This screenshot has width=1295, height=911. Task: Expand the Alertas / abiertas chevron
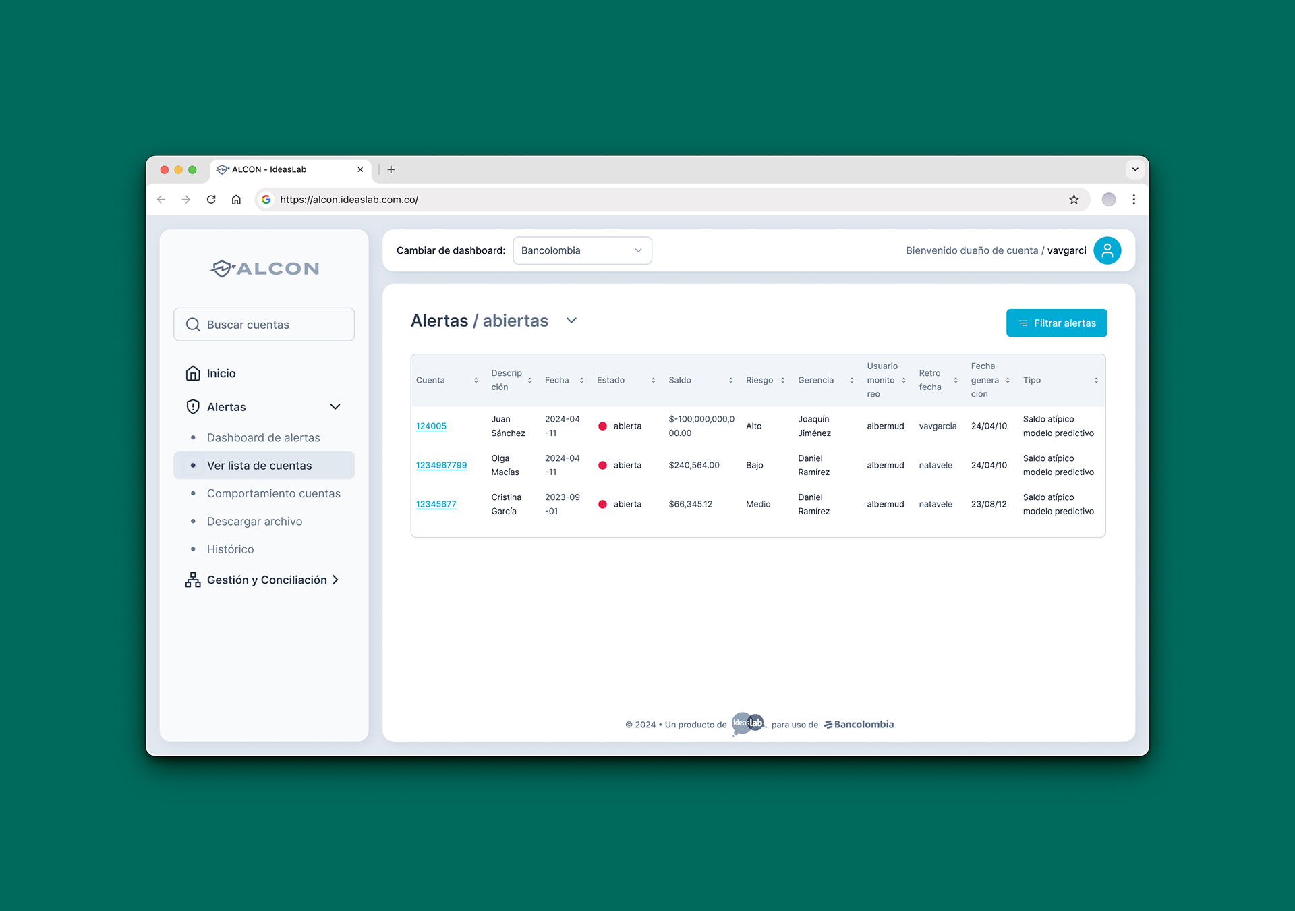(x=571, y=321)
